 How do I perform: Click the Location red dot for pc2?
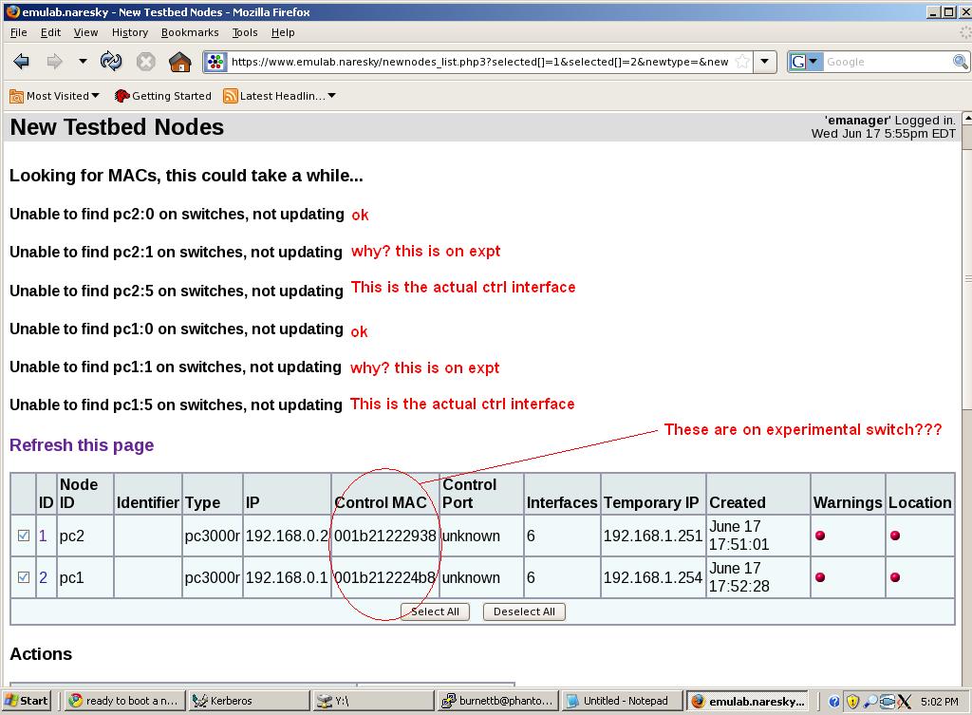[895, 536]
